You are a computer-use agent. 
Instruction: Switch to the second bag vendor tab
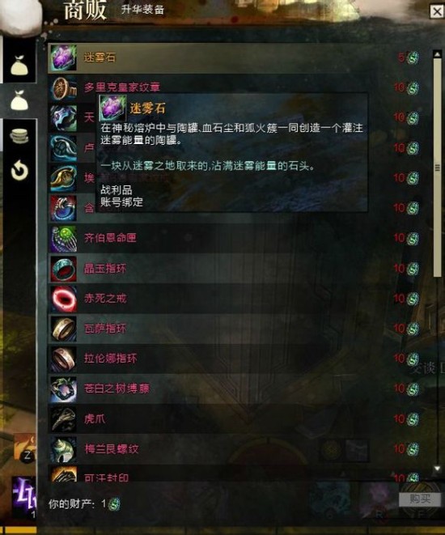tap(19, 100)
